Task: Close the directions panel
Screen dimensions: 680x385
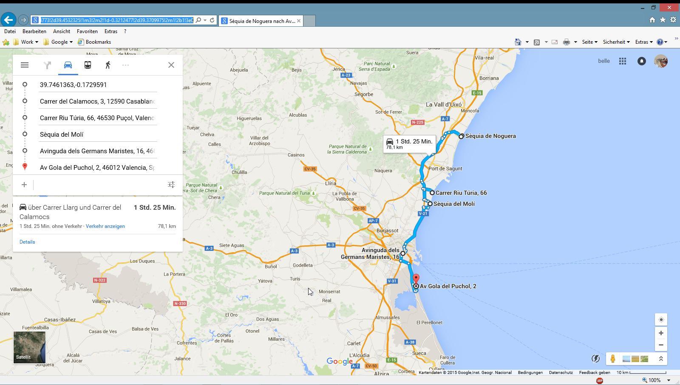Action: tap(171, 65)
